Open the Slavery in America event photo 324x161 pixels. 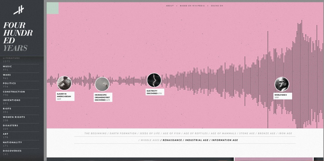[x=64, y=83]
